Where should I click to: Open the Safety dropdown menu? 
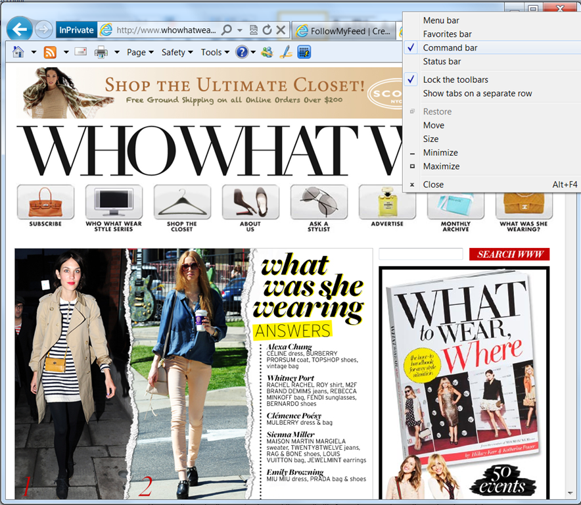(x=177, y=52)
